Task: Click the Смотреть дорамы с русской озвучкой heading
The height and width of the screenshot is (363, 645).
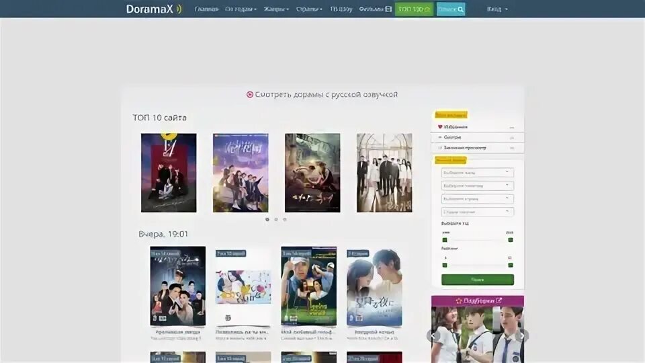Action: point(327,95)
